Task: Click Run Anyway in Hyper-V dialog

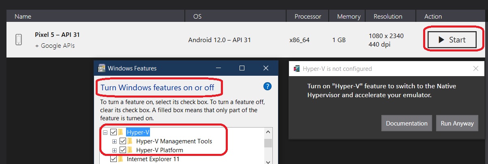Action: [x=457, y=123]
